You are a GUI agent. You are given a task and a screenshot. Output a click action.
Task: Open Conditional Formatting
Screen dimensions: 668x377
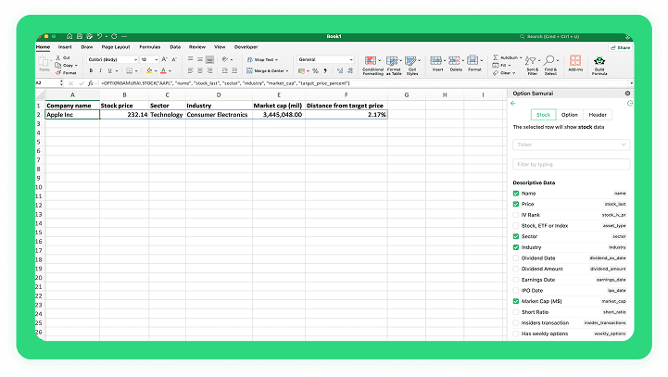coord(372,65)
